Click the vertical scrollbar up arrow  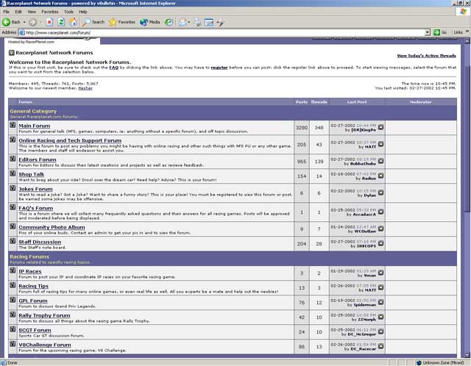tap(467, 41)
